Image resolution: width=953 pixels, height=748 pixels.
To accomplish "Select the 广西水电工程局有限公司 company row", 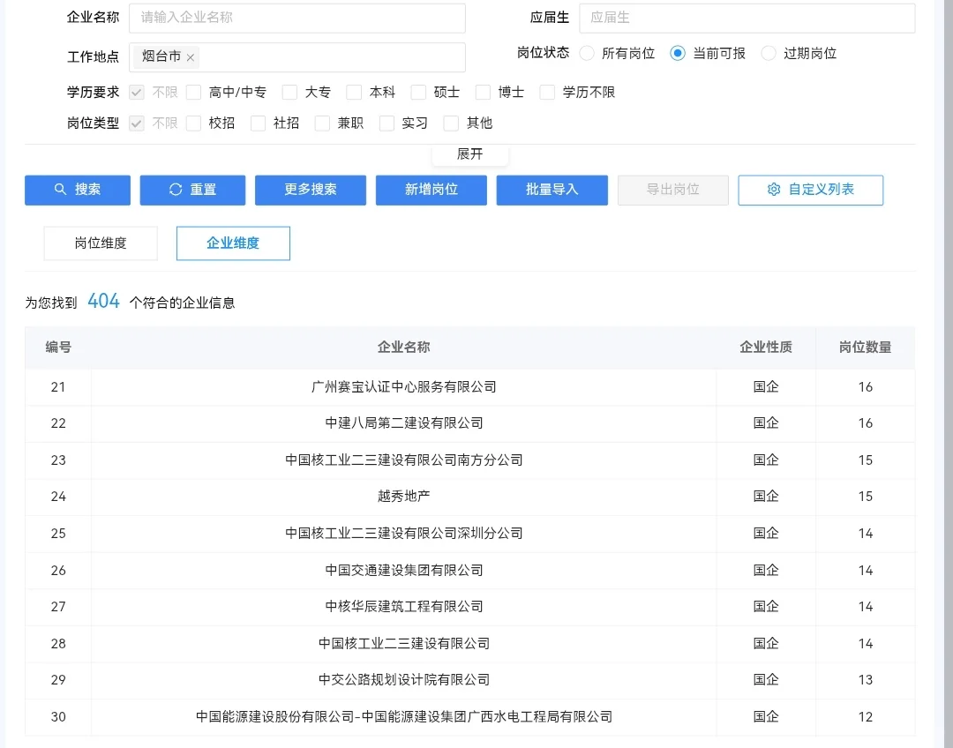I will click(x=469, y=717).
